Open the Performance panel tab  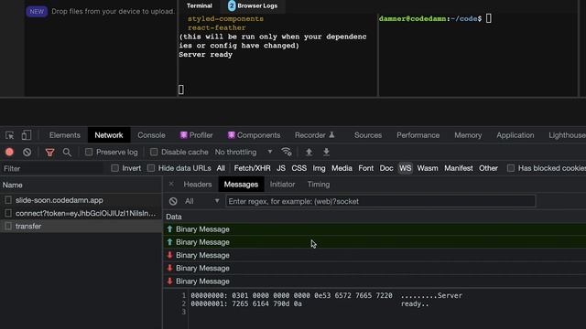(x=418, y=135)
